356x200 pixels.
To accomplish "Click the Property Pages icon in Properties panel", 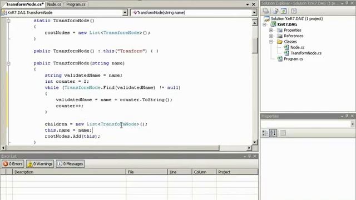I will [x=283, y=133].
